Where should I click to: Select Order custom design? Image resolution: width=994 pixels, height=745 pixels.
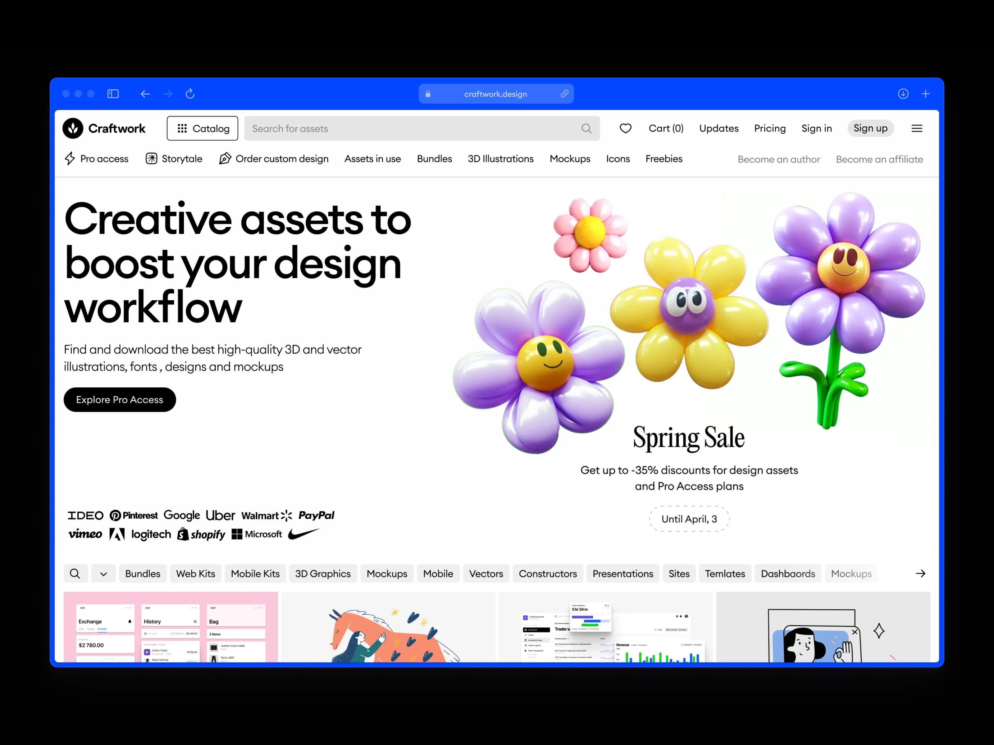274,159
